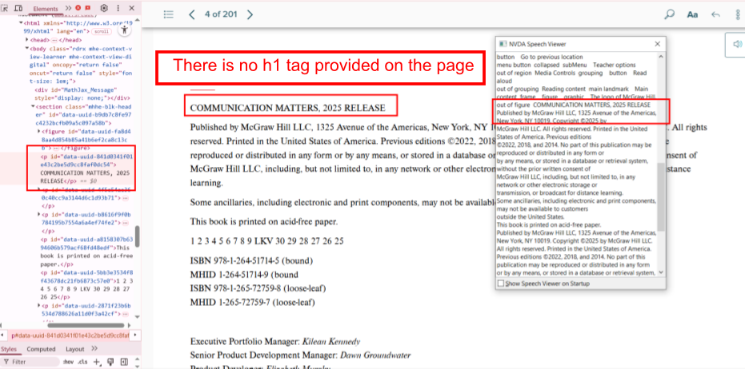Expand the figure element node
This screenshot has width=745, height=369.
tap(38, 131)
